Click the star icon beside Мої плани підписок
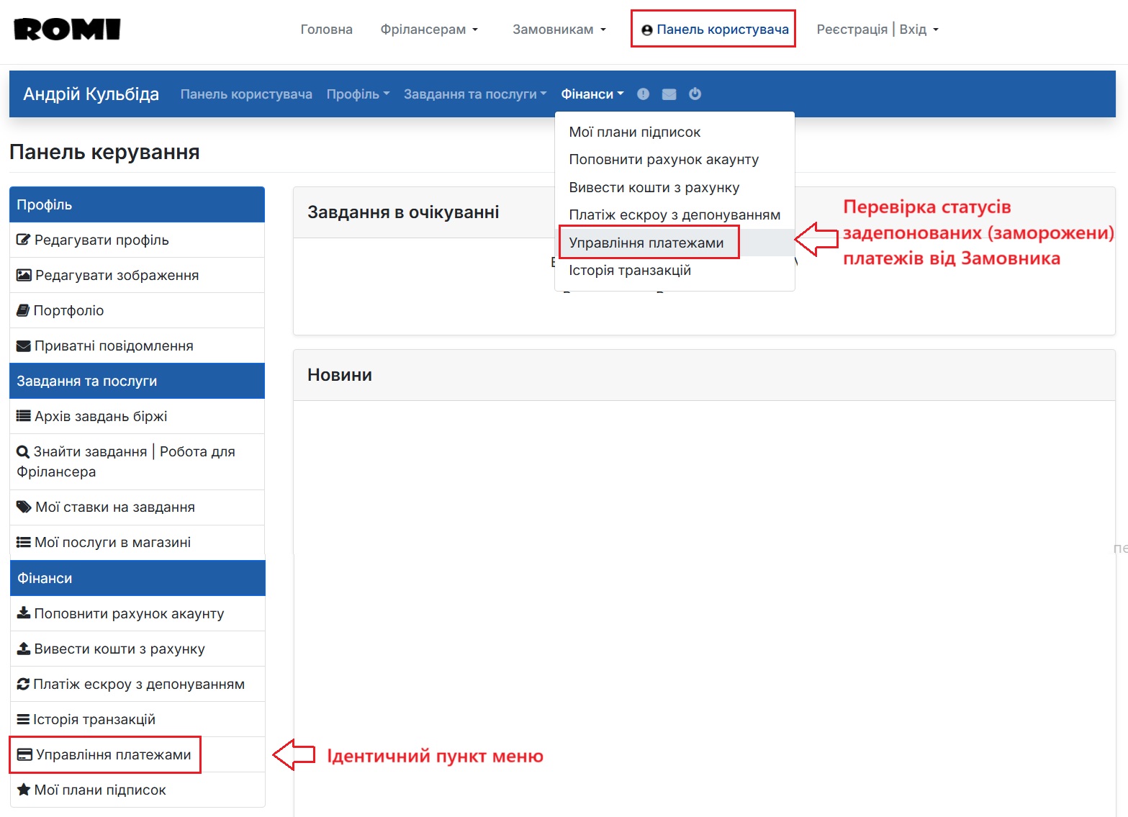This screenshot has height=817, width=1128. (23, 790)
